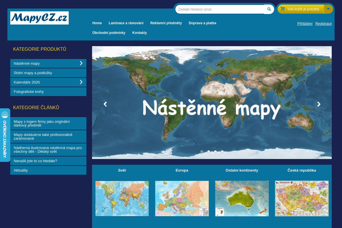Open the shopping cart icon
This screenshot has height=228, width=342.
click(282, 9)
